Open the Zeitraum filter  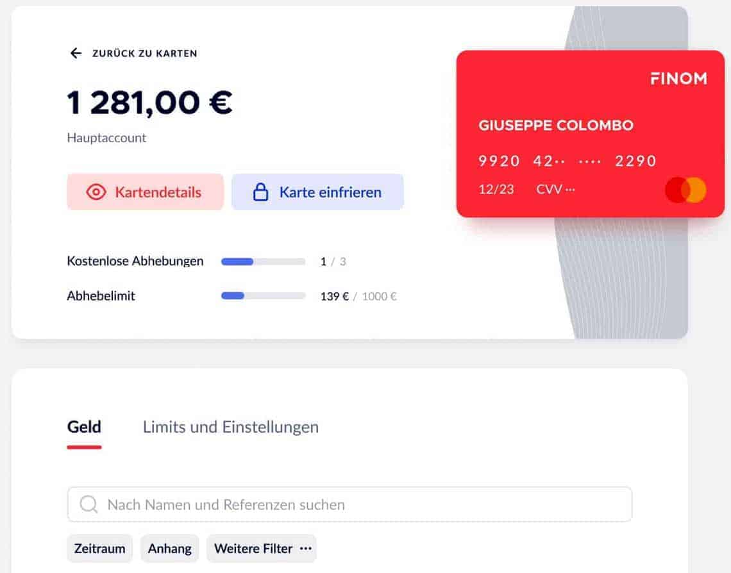[x=100, y=548]
